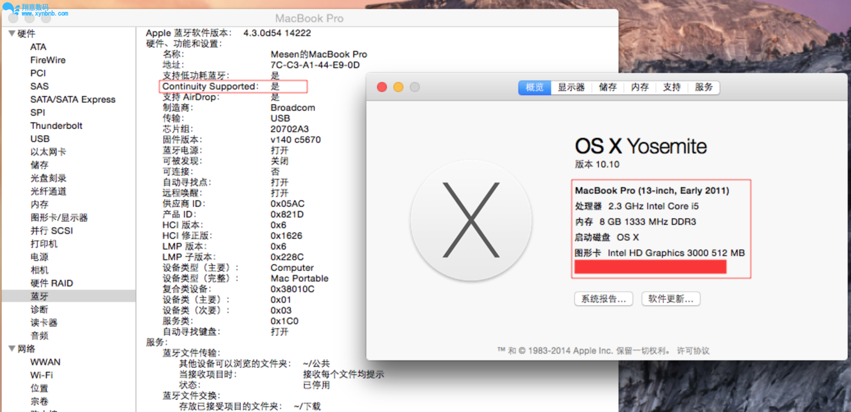851x412 pixels.
Task: Click Intel HD Graphics 3000 512 MB text
Action: click(676, 253)
